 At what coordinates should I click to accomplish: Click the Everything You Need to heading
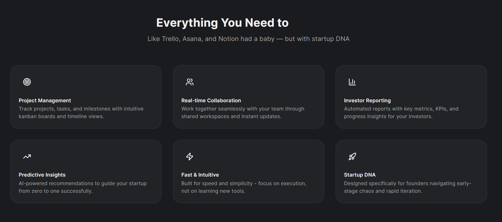[222, 23]
